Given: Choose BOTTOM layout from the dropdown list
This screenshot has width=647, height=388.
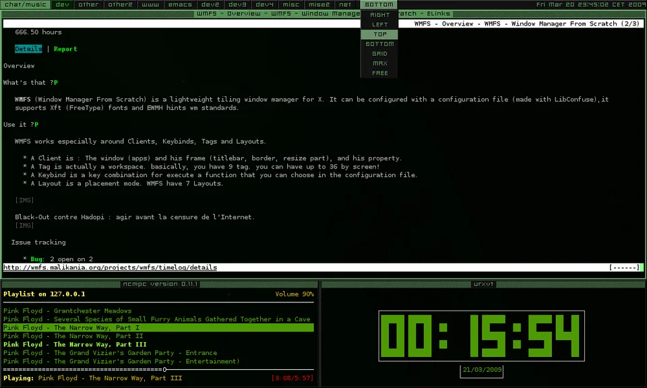Looking at the screenshot, I should tap(379, 44).
